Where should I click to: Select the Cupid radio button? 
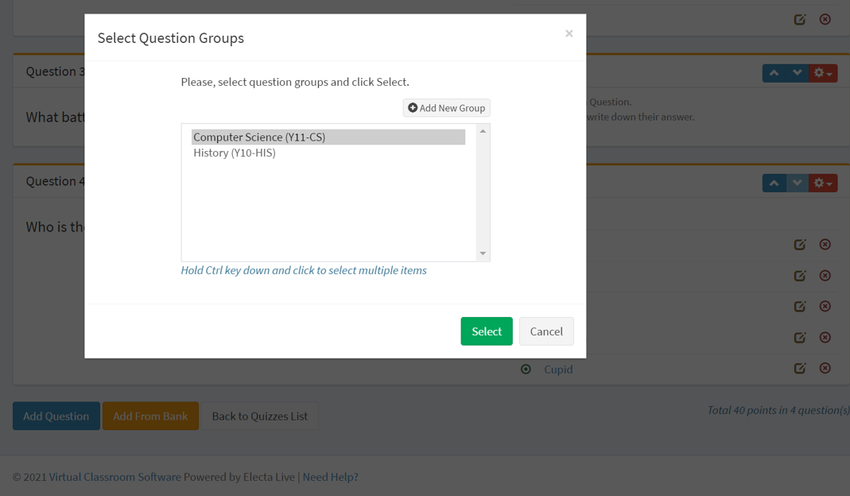coord(526,369)
